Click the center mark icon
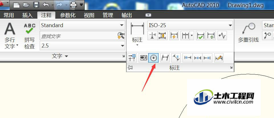This screenshot has width=274, height=118. (x=153, y=58)
